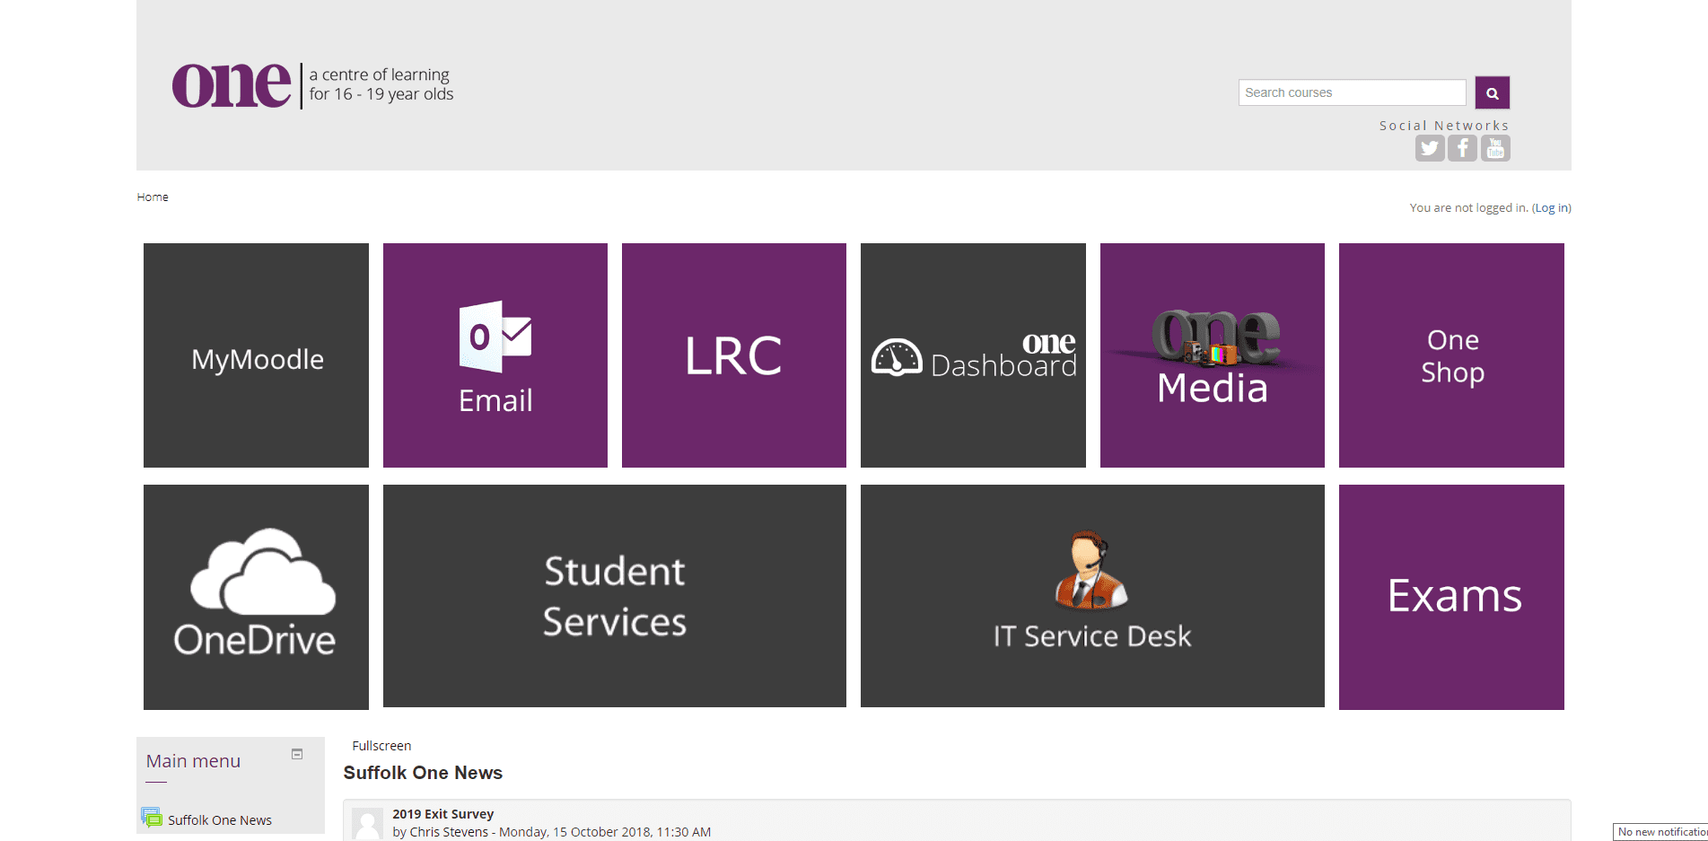Click the Log in link
The height and width of the screenshot is (841, 1708).
click(1551, 207)
